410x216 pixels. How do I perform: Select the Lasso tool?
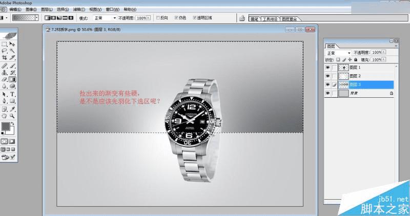tap(4, 51)
